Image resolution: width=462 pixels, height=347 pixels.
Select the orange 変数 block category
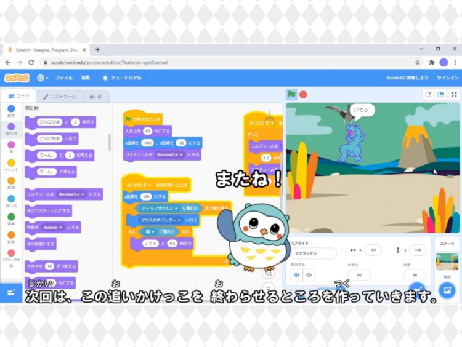pyautogui.click(x=11, y=237)
